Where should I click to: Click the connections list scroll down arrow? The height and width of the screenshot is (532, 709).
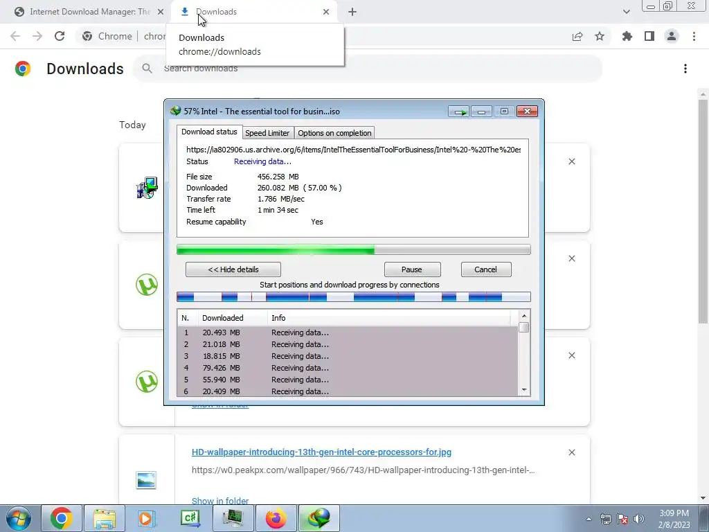point(524,390)
